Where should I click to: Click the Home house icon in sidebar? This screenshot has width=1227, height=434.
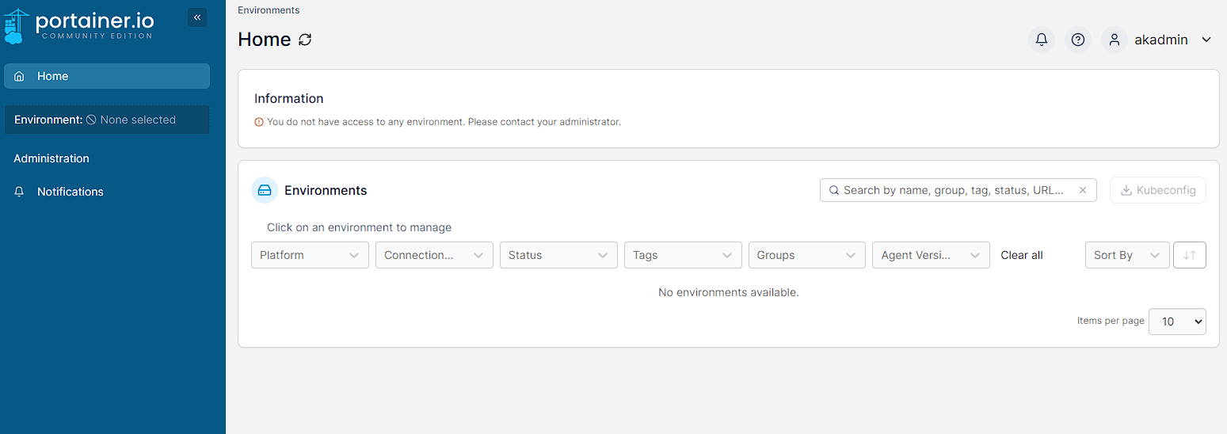tap(20, 76)
